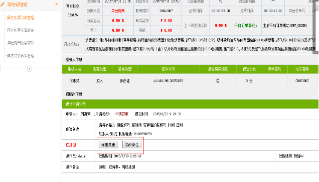This screenshot has height=182, width=319.
Task: Click the 证件号码 column header
Action: point(169,69)
